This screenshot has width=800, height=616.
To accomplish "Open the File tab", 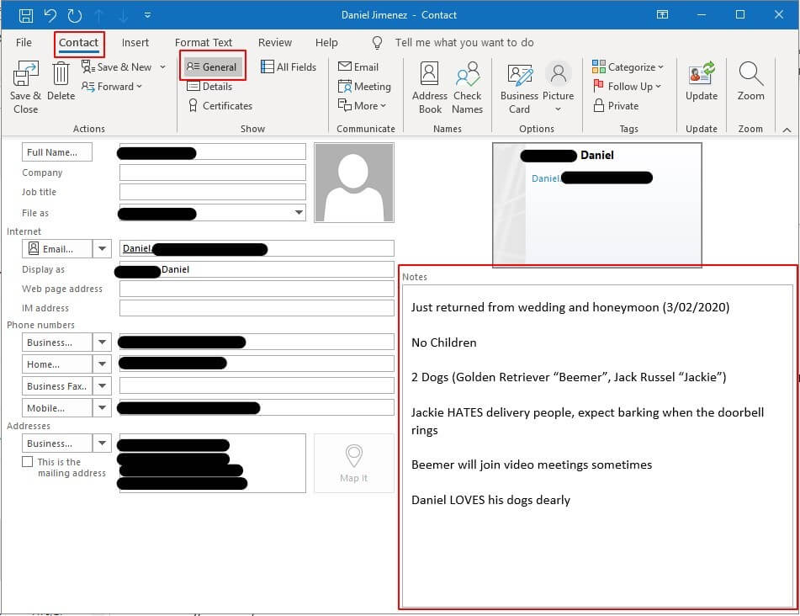I will pos(24,42).
